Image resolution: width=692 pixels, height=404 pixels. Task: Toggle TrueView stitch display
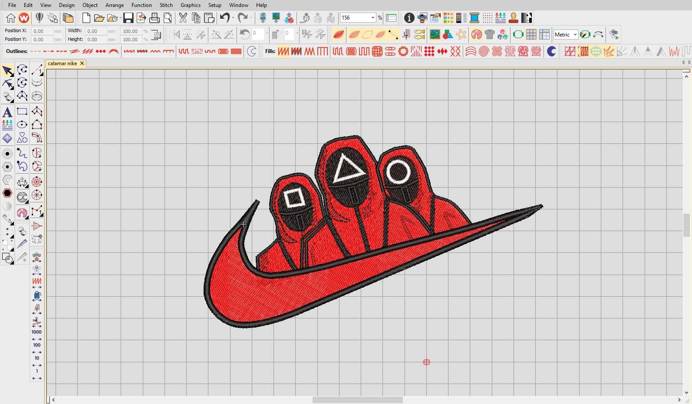339,34
